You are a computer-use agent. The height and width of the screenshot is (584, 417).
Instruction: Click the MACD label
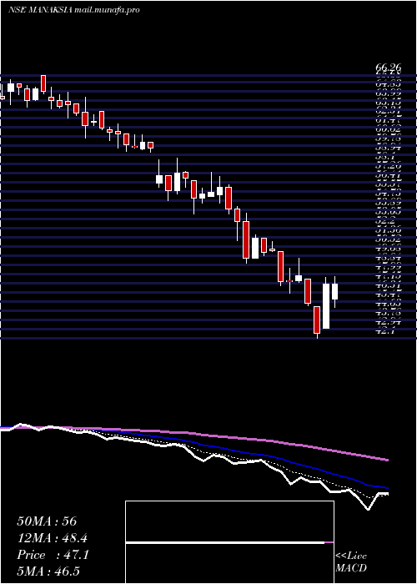351,568
